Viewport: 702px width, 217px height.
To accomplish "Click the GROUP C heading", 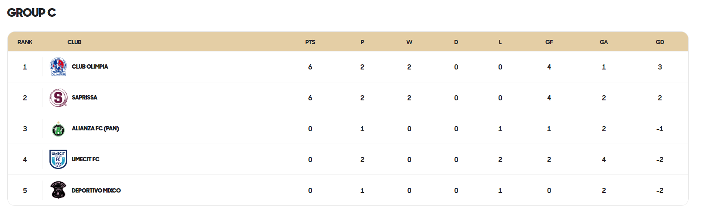I will [x=31, y=12].
